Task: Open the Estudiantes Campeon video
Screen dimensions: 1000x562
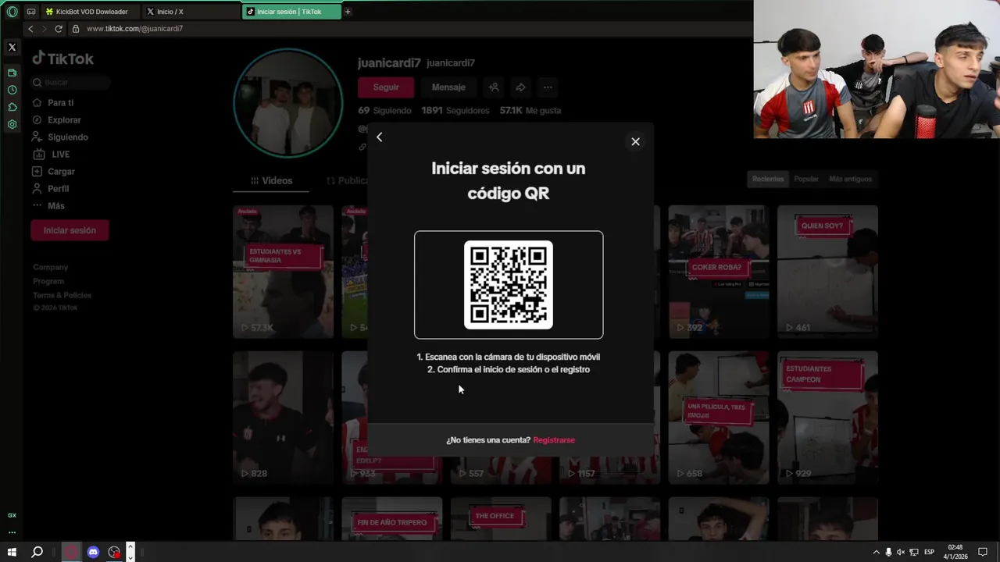Action: [x=827, y=418]
